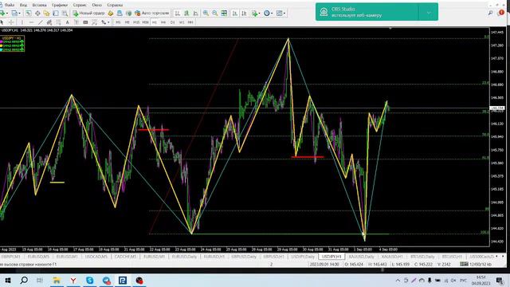This screenshot has width=510, height=287.
Task: Tile chart windows with the toolbar icon
Action: click(x=224, y=13)
